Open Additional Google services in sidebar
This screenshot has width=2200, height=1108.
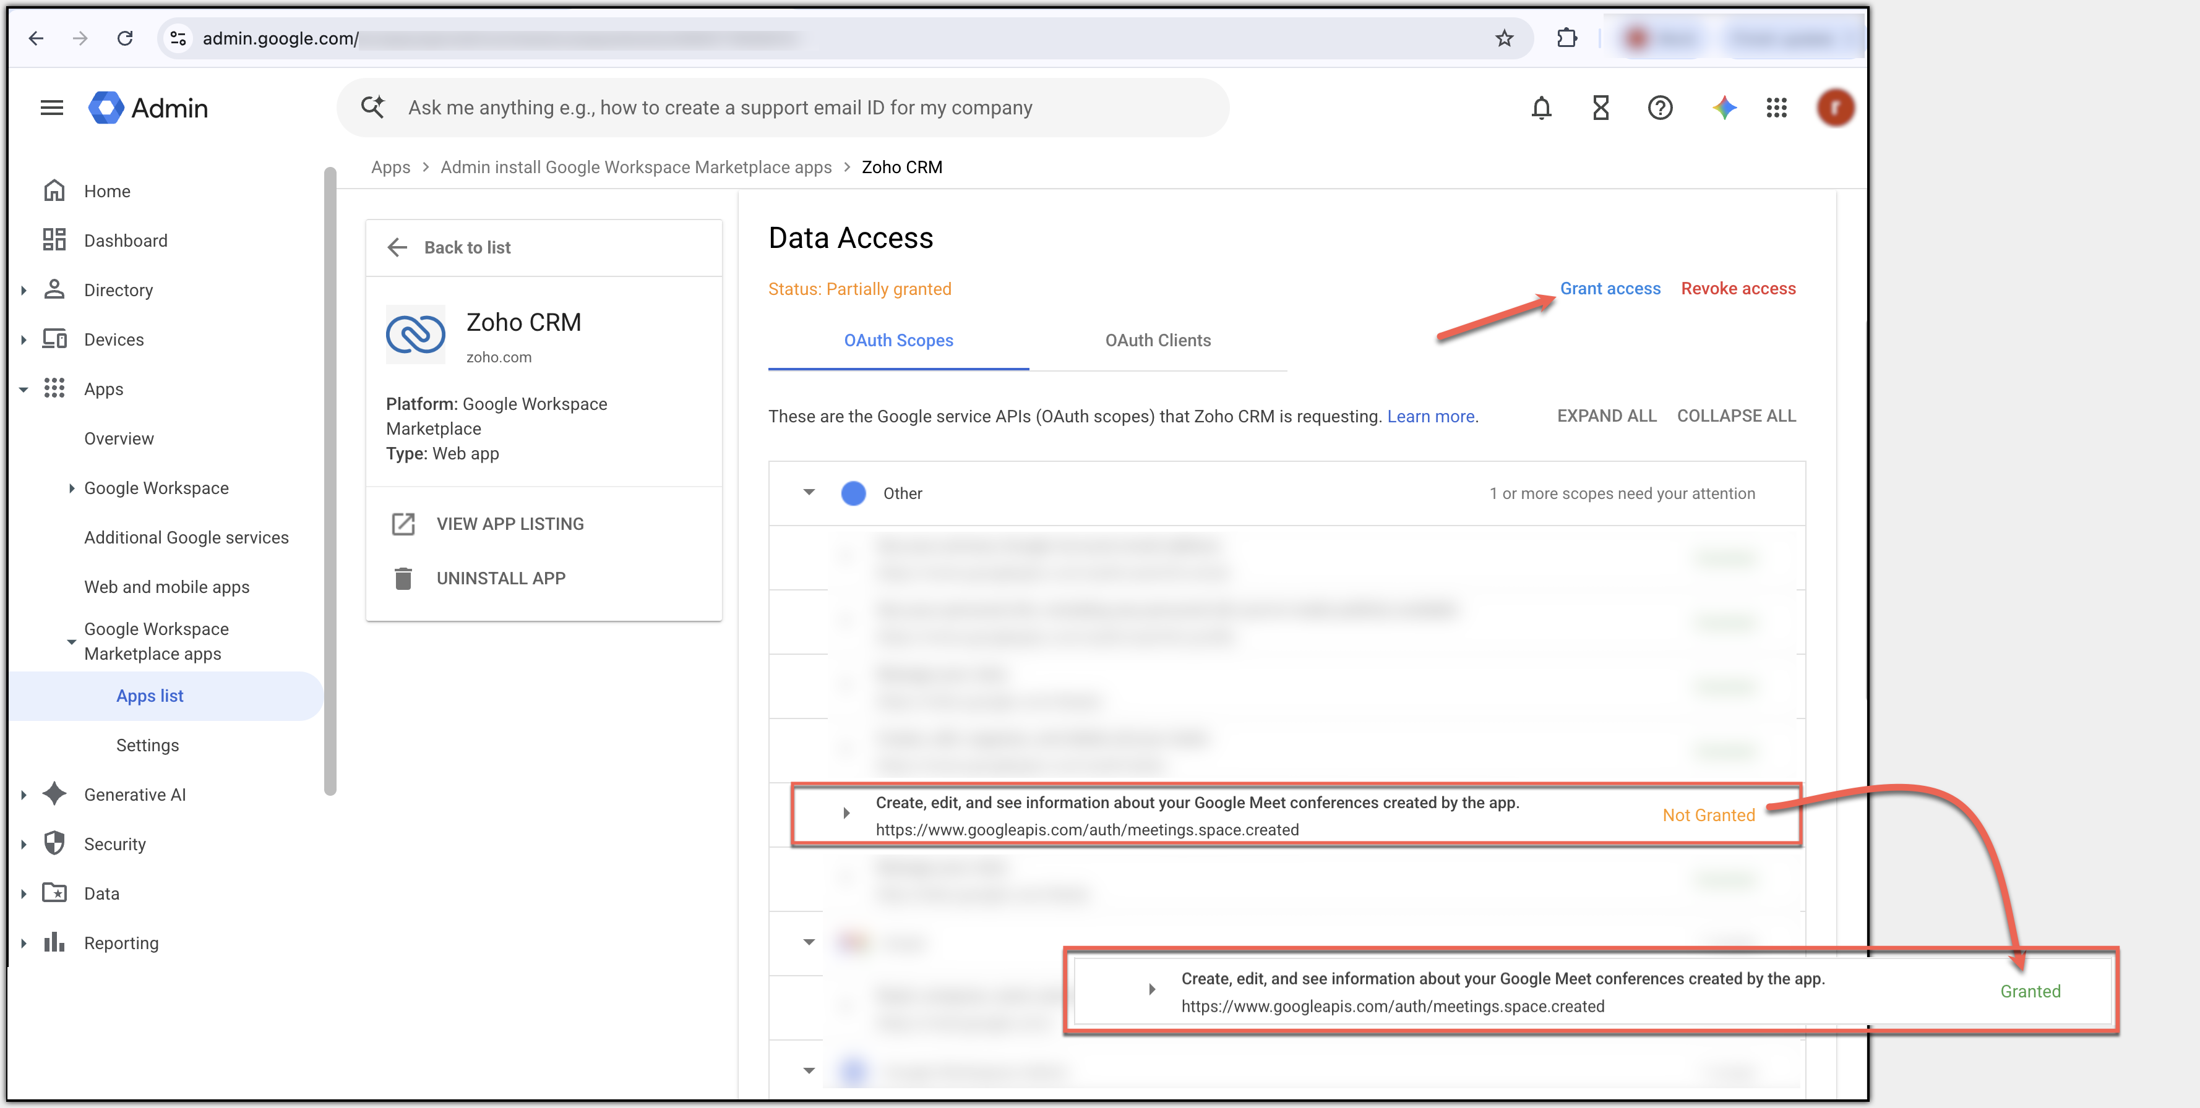click(186, 538)
